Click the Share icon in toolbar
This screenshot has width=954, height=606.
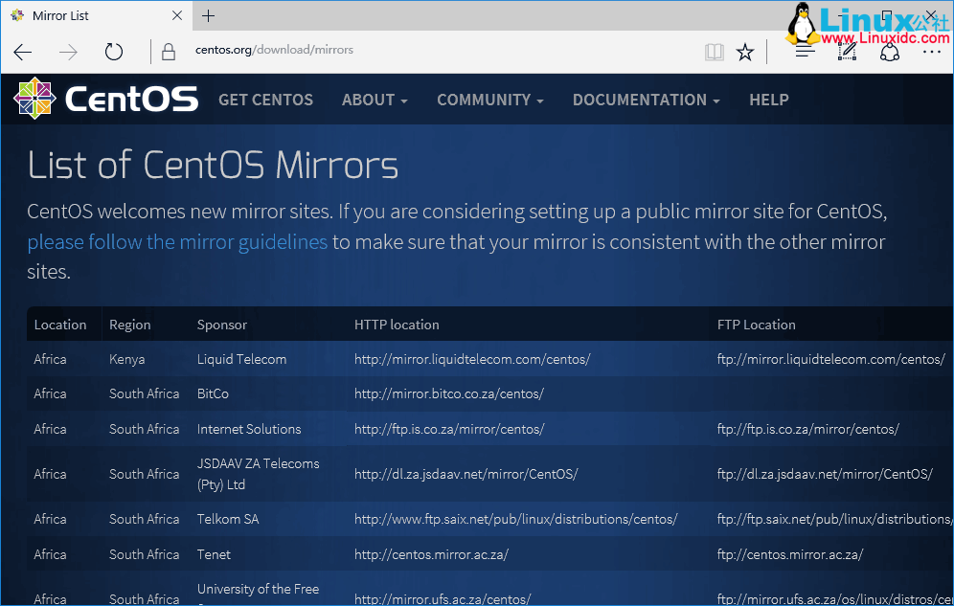pos(890,52)
